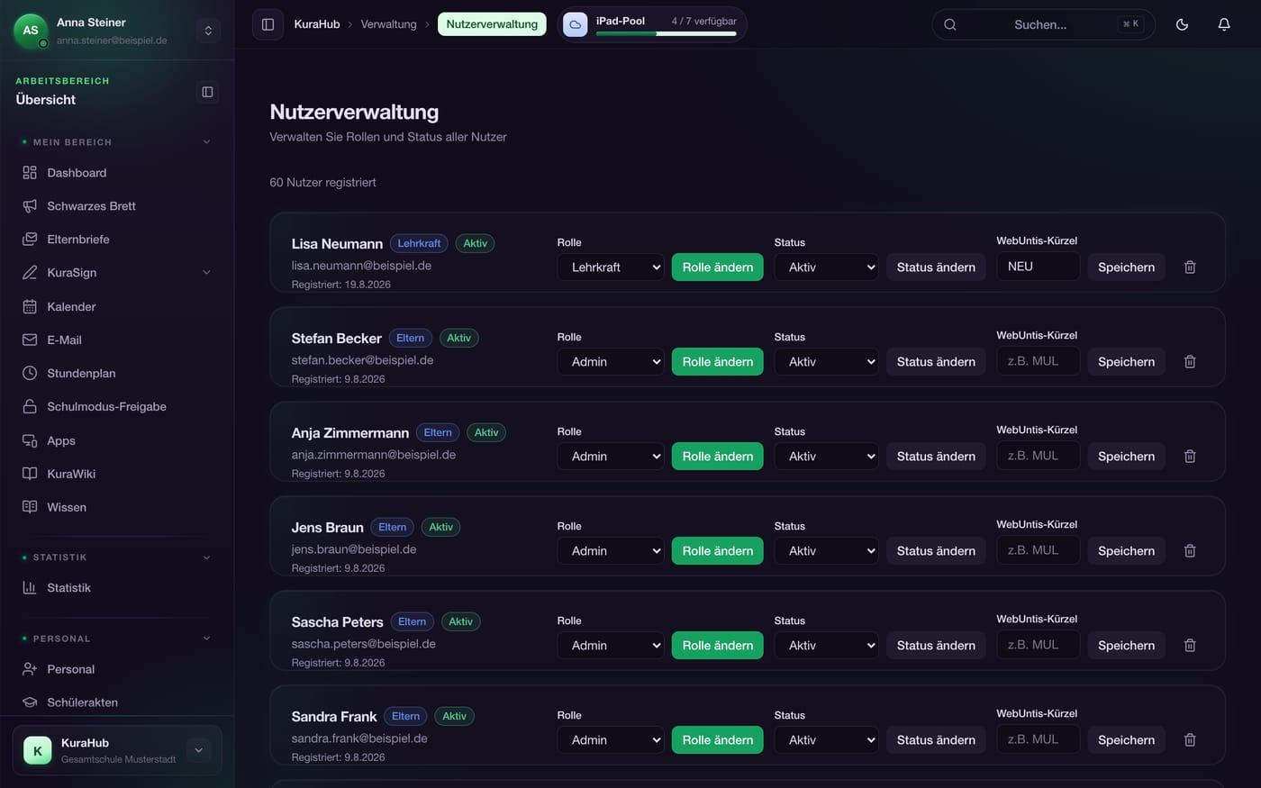Click Verwaltung breadcrumb link

point(389,24)
